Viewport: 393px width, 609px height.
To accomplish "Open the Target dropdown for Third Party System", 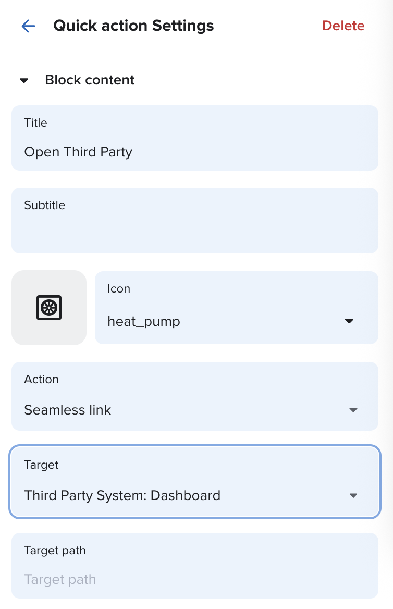I will [194, 496].
